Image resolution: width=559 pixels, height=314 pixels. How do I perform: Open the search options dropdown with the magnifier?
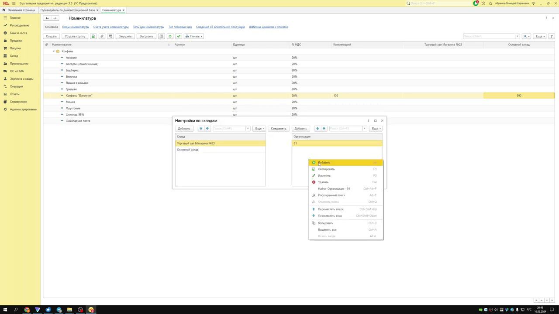[x=526, y=36]
